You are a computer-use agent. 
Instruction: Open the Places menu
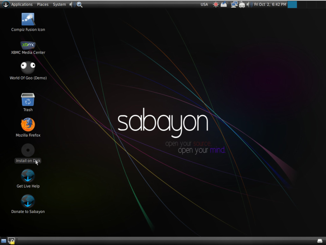(x=43, y=4)
